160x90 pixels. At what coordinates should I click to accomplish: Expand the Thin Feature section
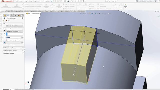(23, 51)
